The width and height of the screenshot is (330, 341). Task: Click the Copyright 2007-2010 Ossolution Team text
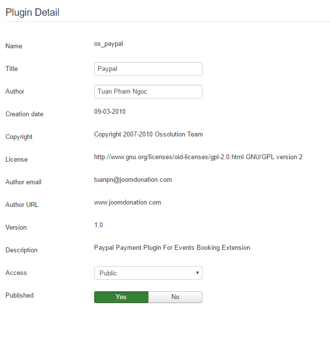[148, 135]
